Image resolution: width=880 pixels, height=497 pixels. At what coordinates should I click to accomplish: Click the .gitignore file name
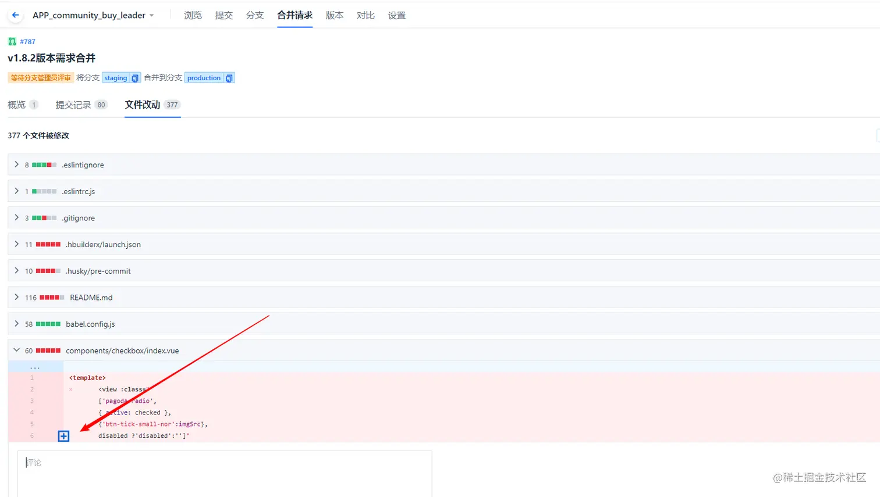click(x=78, y=218)
